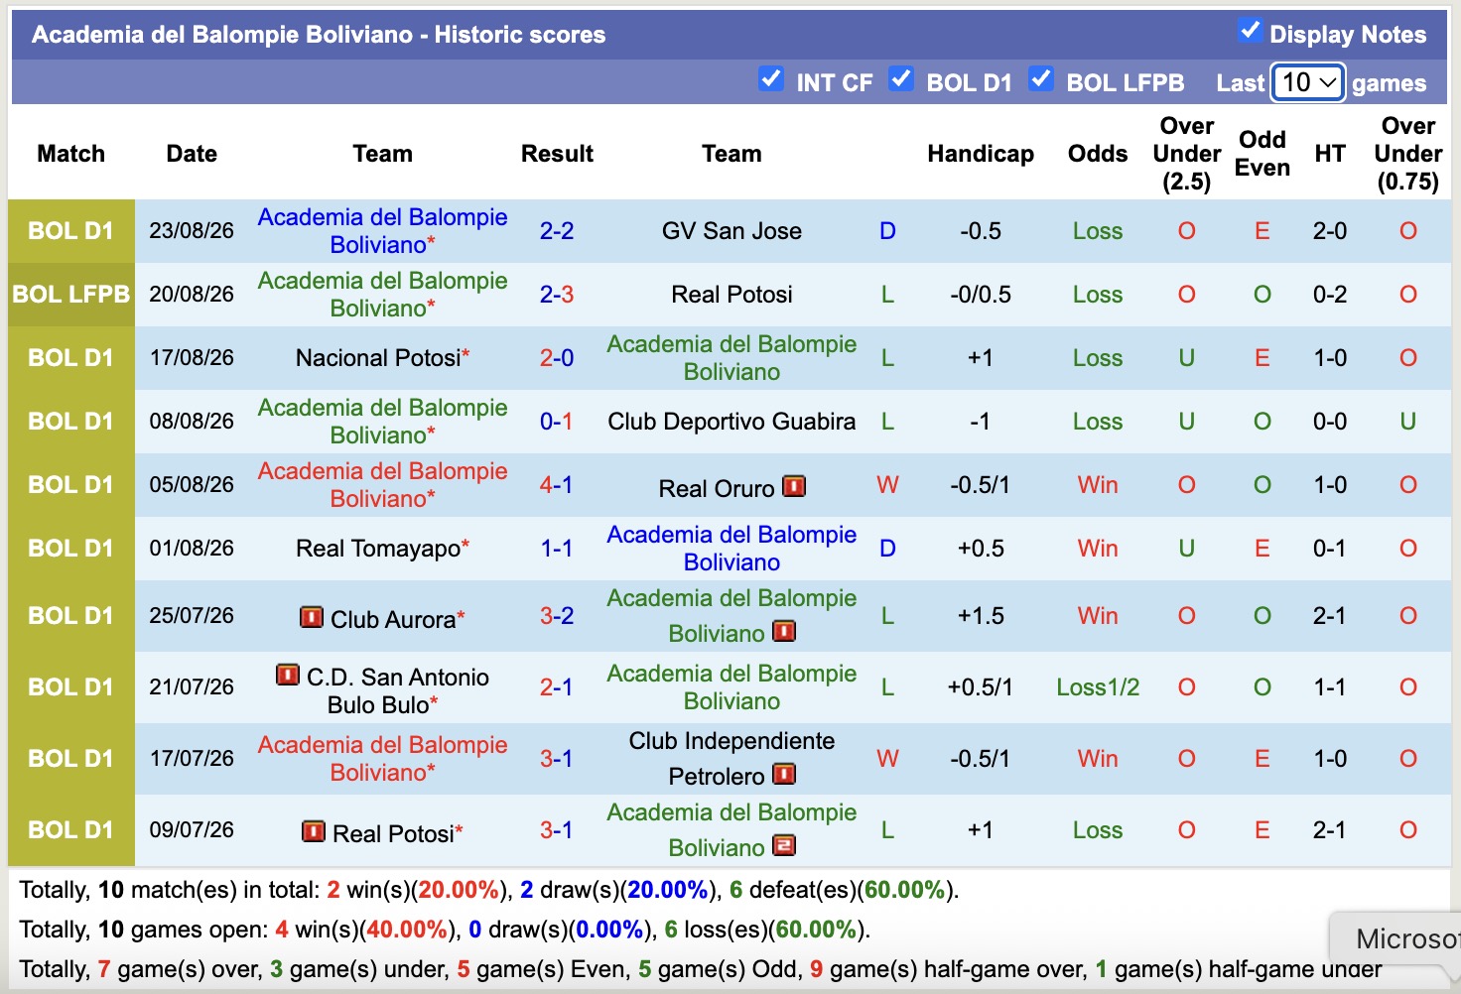The image size is (1461, 994).
Task: Click the 'Historic scores' panel title
Action: coord(319,35)
